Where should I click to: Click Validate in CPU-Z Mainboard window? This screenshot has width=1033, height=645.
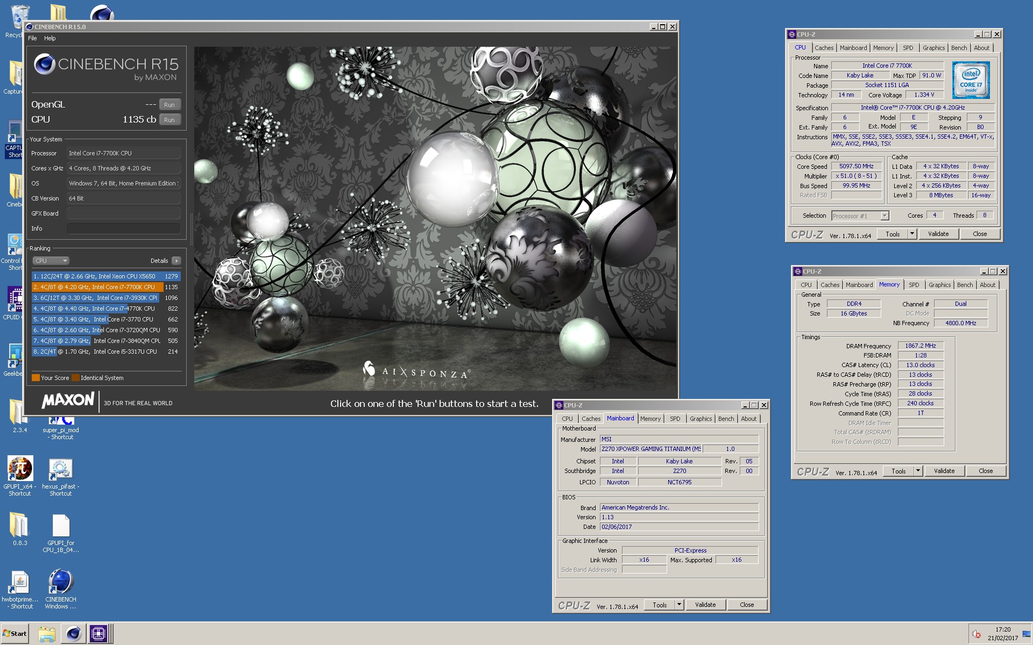coord(705,605)
